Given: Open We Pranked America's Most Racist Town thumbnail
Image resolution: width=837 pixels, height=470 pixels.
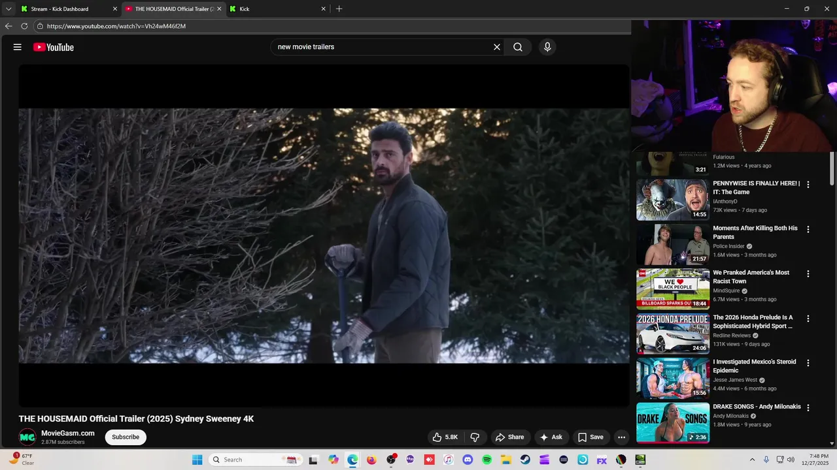Looking at the screenshot, I should click(x=673, y=289).
